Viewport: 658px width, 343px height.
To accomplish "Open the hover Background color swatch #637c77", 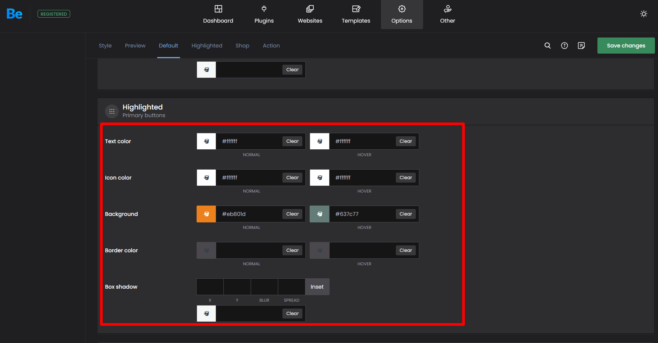I will coord(320,214).
